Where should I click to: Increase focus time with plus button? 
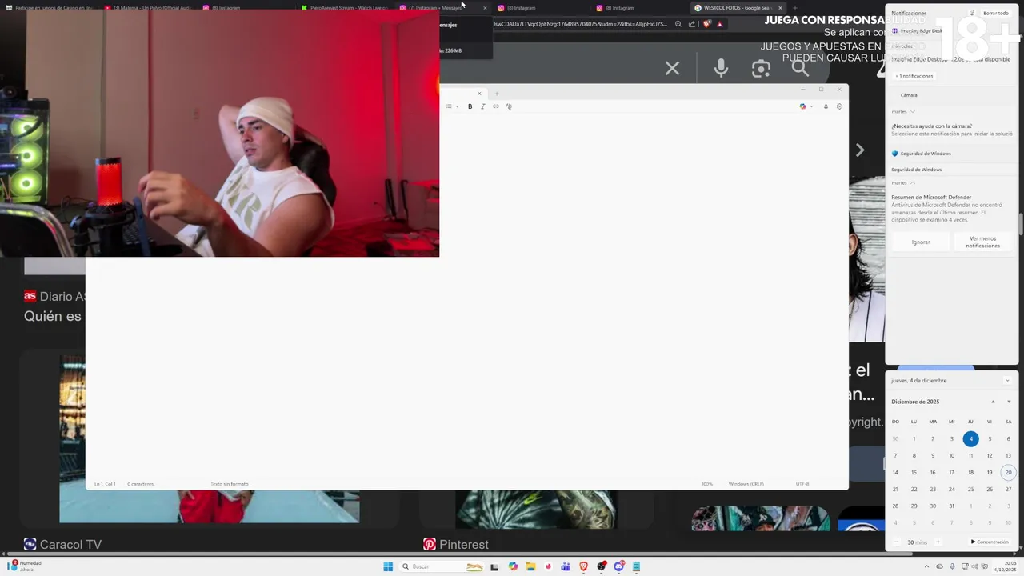tap(938, 542)
